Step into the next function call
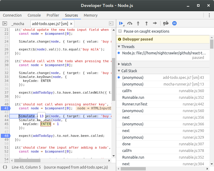The width and height of the screenshot is (214, 171). (x=138, y=24)
